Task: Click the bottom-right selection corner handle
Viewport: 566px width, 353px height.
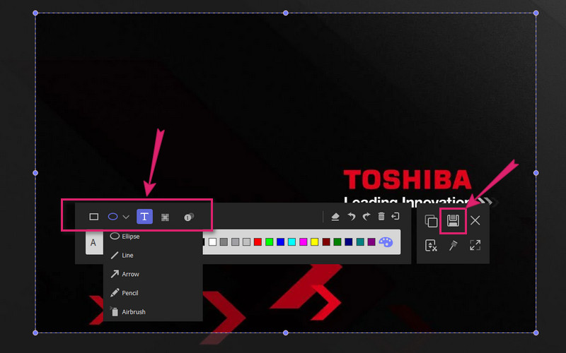Action: [536, 333]
